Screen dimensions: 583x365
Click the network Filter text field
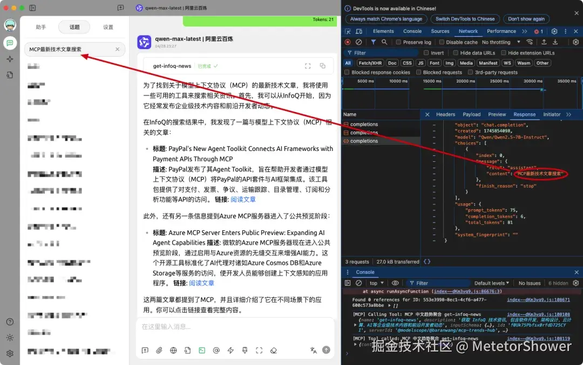click(x=382, y=53)
